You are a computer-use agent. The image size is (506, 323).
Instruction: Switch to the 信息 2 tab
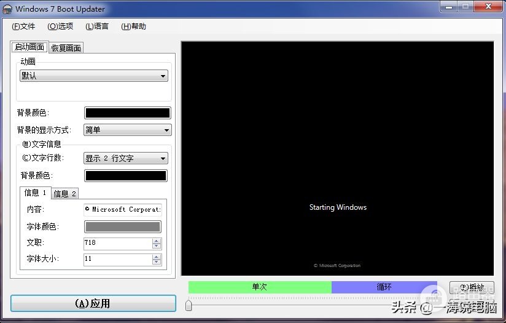click(65, 194)
